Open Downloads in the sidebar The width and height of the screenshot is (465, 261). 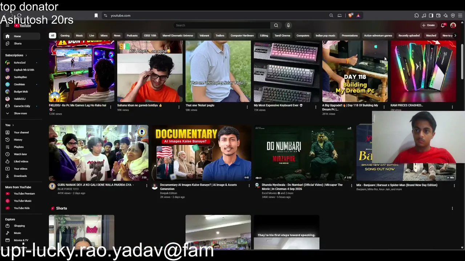[22, 176]
